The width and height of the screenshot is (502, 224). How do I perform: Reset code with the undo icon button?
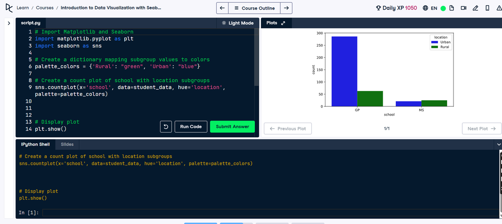coord(166,126)
